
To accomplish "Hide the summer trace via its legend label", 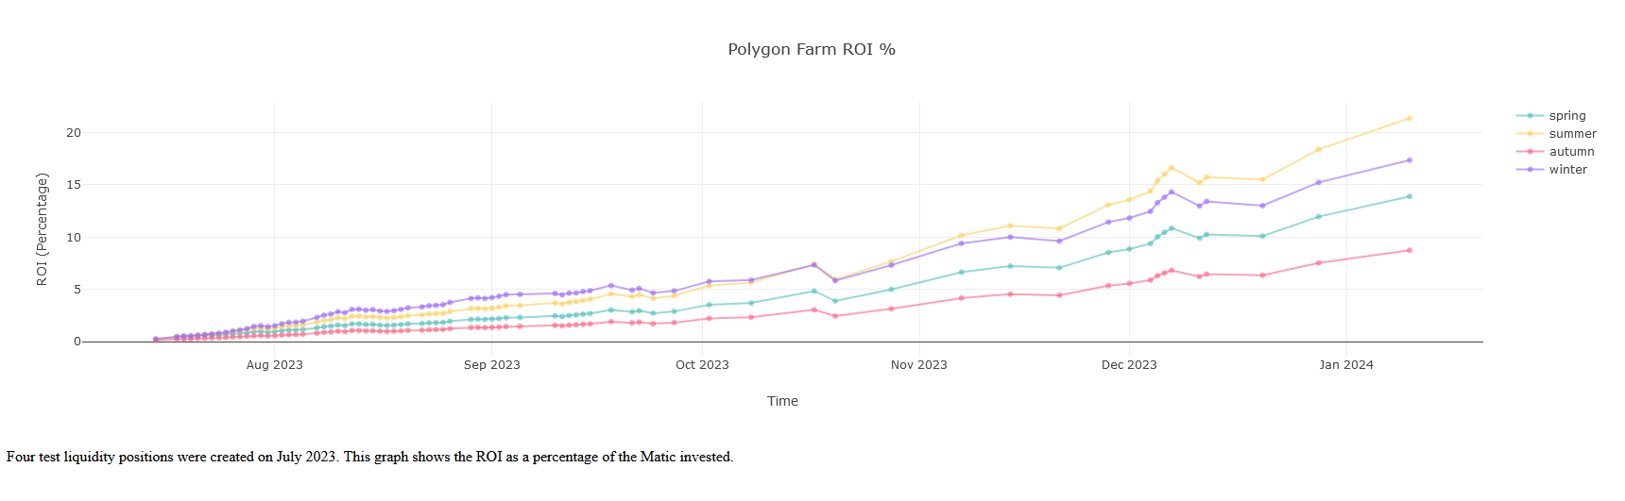I will (x=1572, y=134).
